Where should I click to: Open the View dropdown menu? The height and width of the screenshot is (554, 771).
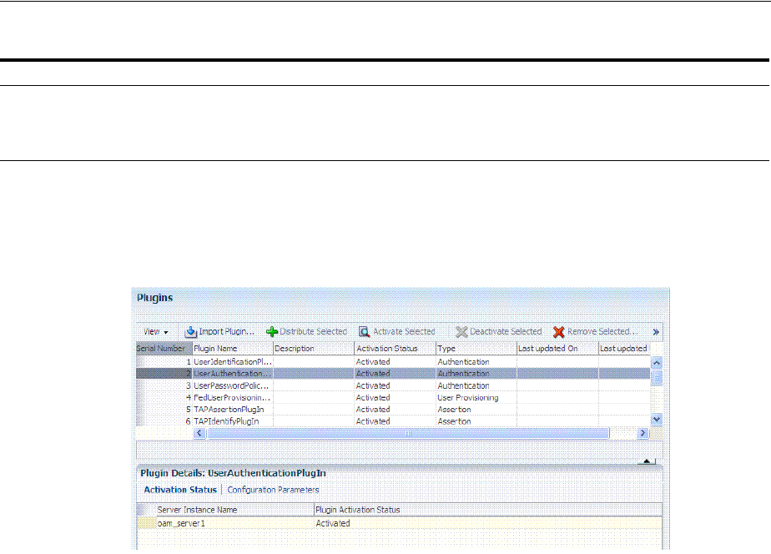tap(155, 331)
